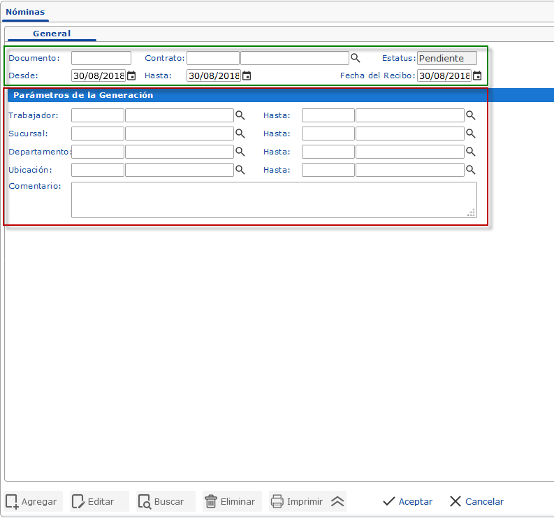554x518 pixels.
Task: Open the Desde date calendar picker
Action: point(131,75)
